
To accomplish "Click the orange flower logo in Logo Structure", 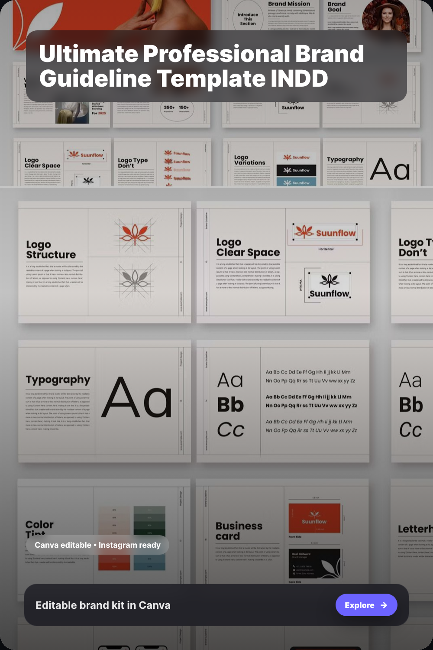I will (135, 233).
